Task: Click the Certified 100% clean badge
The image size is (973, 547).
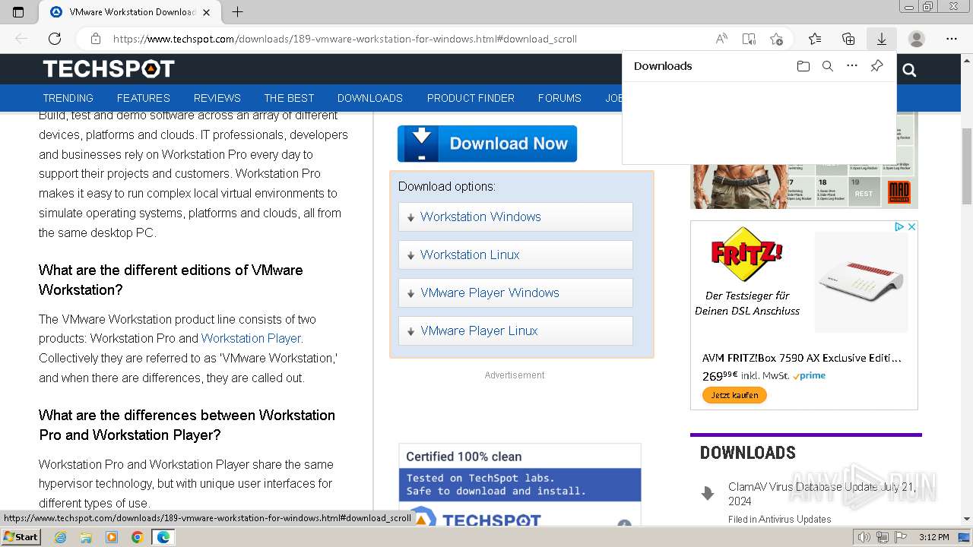Action: [520, 486]
